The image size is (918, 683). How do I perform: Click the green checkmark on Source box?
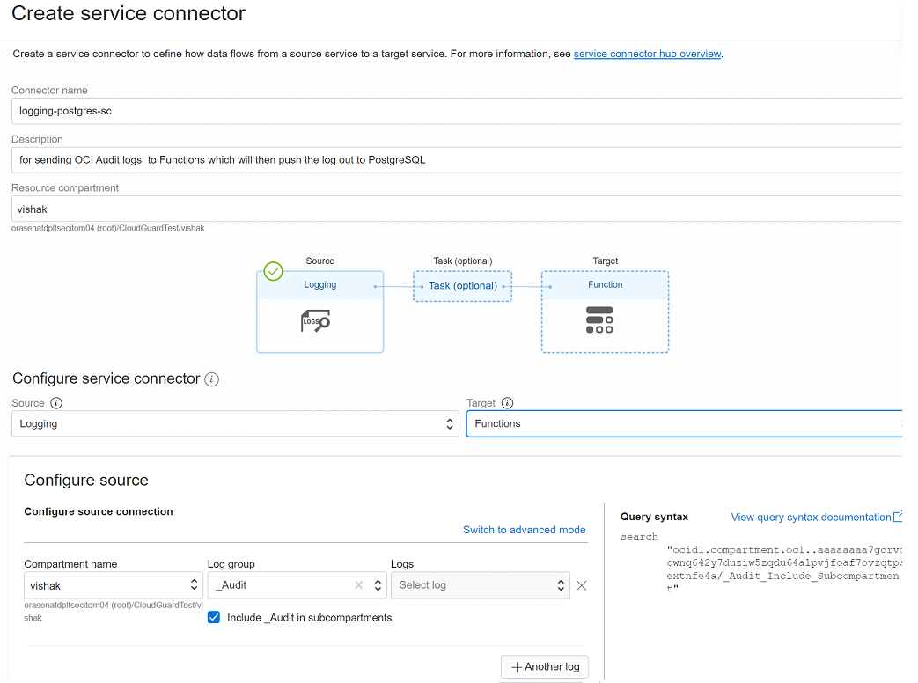point(274,271)
